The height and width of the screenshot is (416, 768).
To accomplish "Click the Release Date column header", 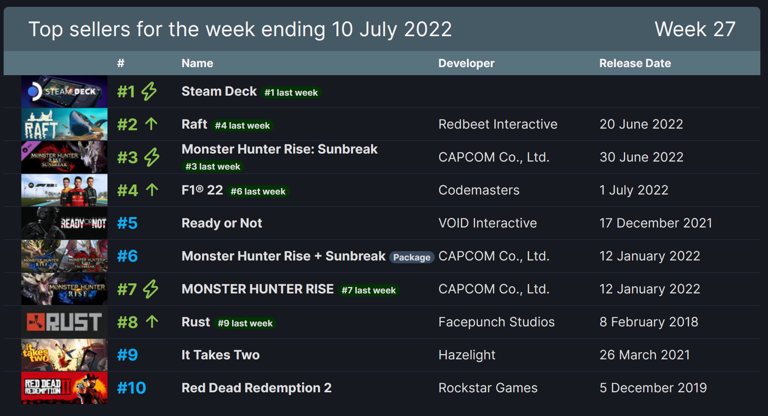I will click(635, 63).
